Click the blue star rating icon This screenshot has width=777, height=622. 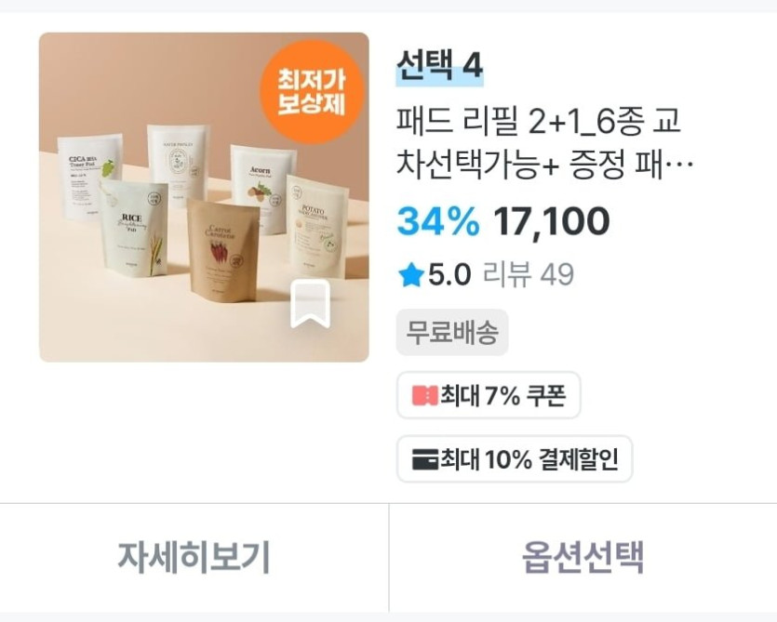(x=410, y=275)
